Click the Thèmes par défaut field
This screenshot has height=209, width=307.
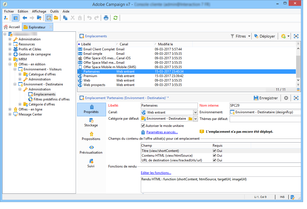tap(265, 119)
